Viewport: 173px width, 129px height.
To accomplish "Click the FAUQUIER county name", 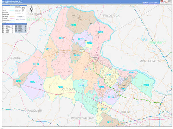I will click(x=35, y=111).
